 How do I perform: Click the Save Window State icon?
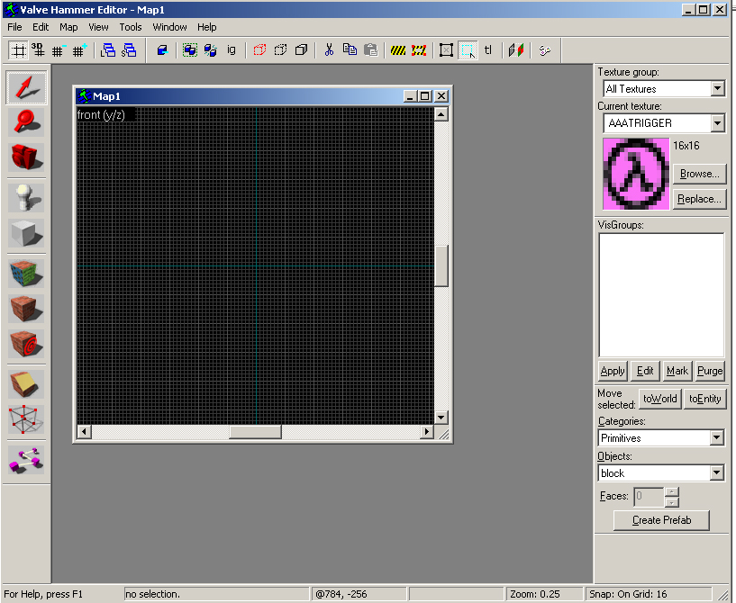coord(129,50)
